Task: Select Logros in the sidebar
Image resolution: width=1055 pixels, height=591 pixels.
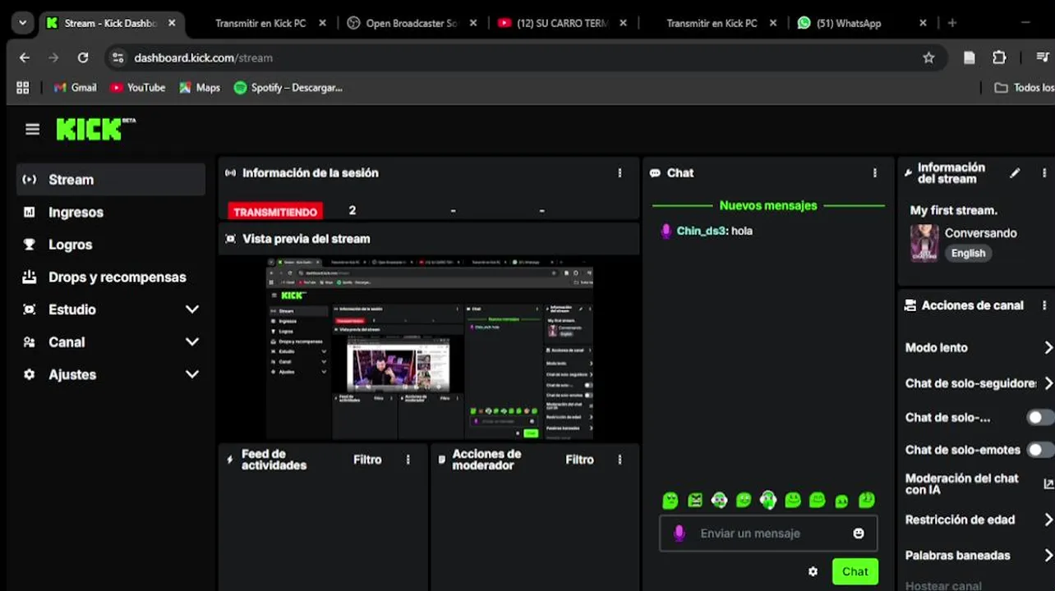Action: pos(111,245)
